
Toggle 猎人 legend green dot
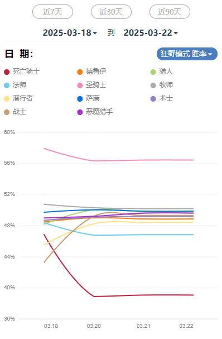click(x=153, y=72)
